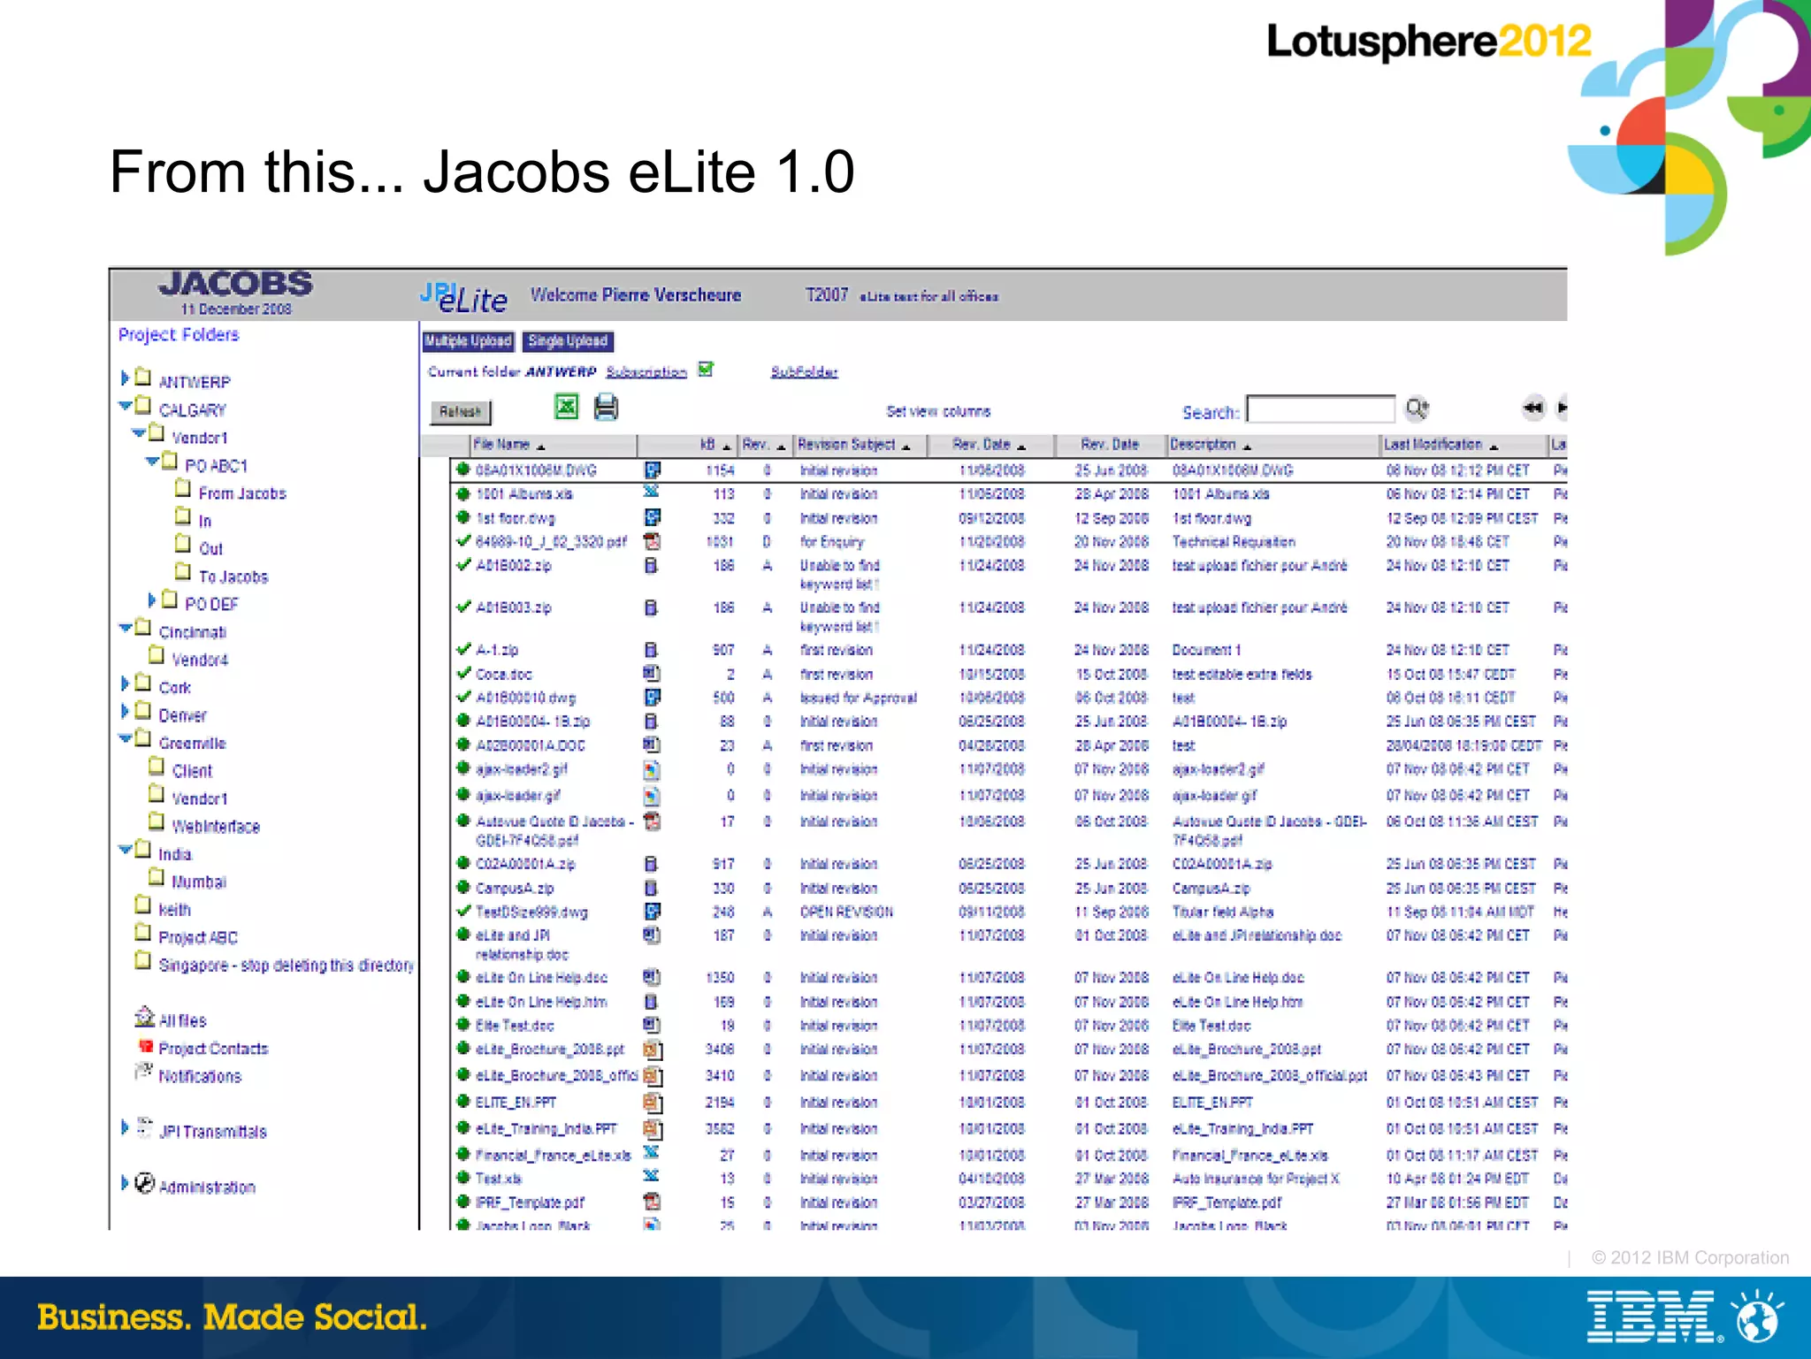Expand the JPI Transmittals section
Viewport: 1811px width, 1359px height.
pyautogui.click(x=125, y=1127)
